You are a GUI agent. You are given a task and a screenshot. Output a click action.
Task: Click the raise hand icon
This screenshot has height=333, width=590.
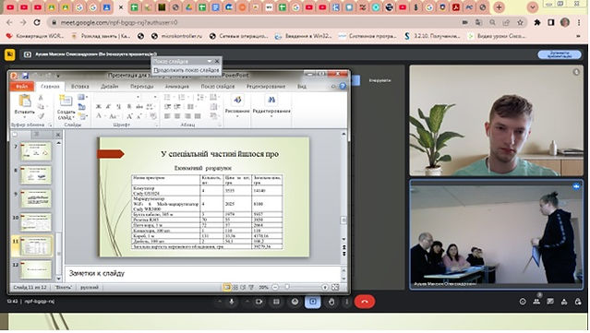[x=331, y=302]
